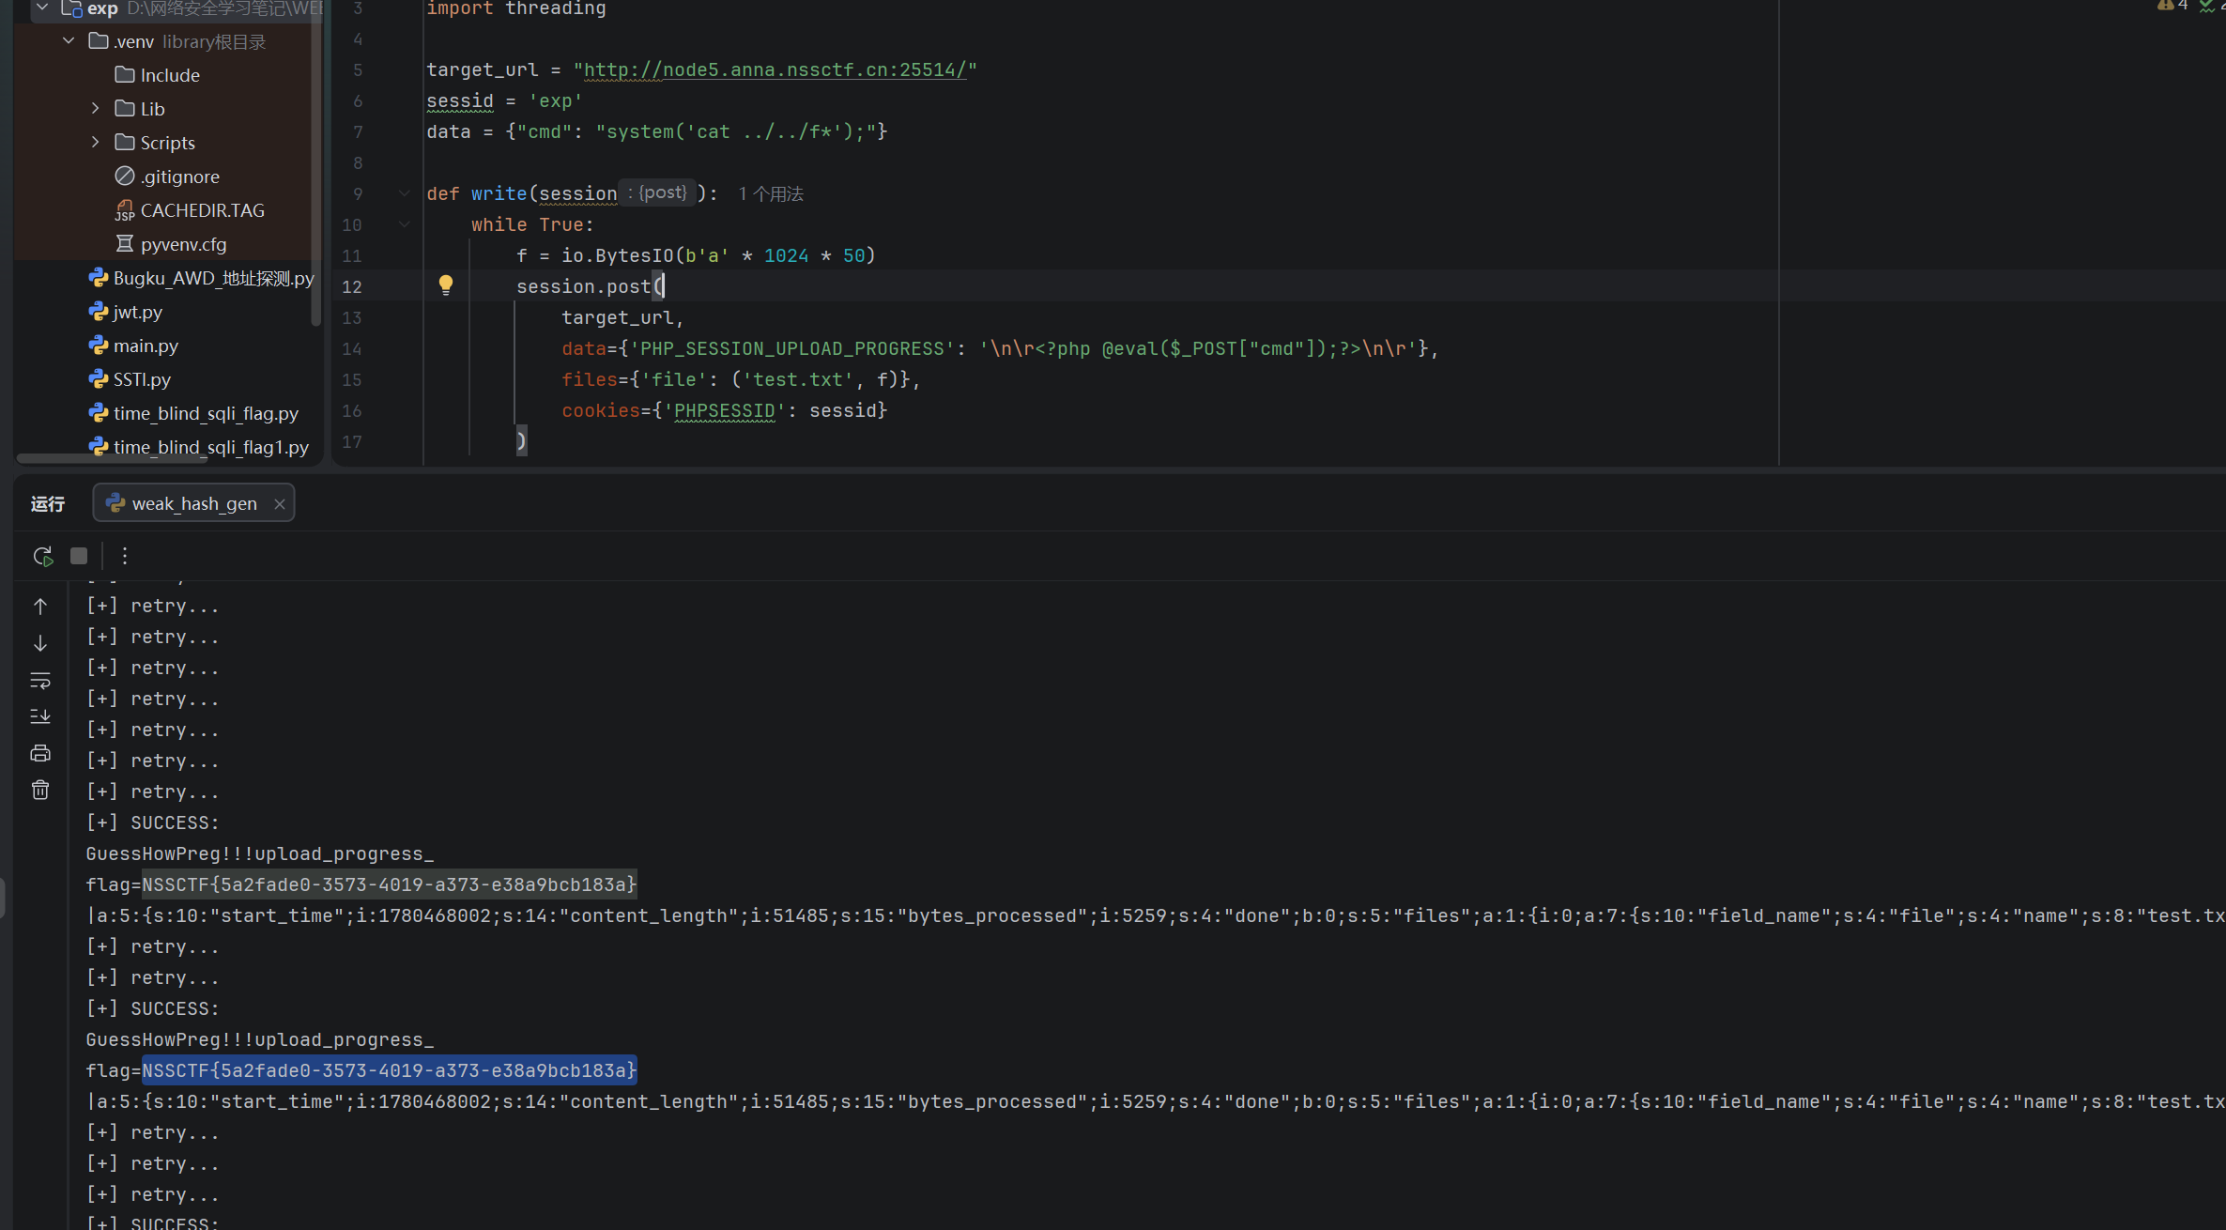Fold the write function at line 9
Viewport: 2226px width, 1230px height.
(x=405, y=193)
